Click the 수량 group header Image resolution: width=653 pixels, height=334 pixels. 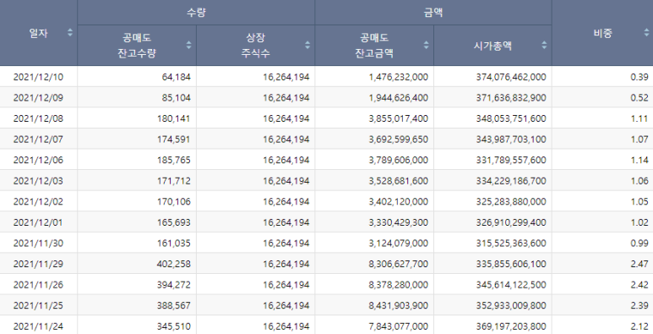pos(196,13)
